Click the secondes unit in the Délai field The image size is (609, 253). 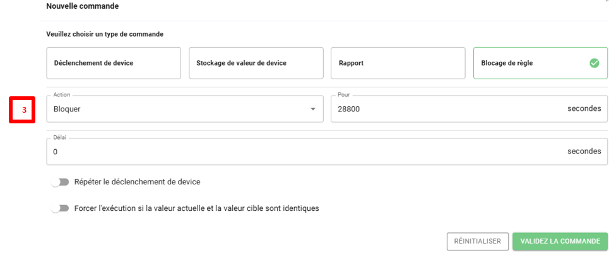pyautogui.click(x=584, y=152)
